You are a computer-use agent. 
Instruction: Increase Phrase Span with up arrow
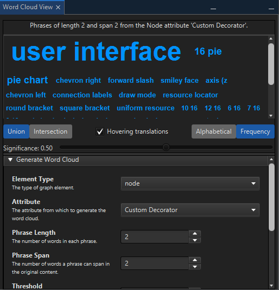[195, 260]
